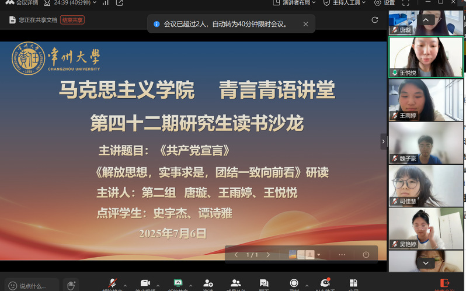466x291 pixels.
Task: Select 魏子豪's video tile
Action: (x=426, y=143)
